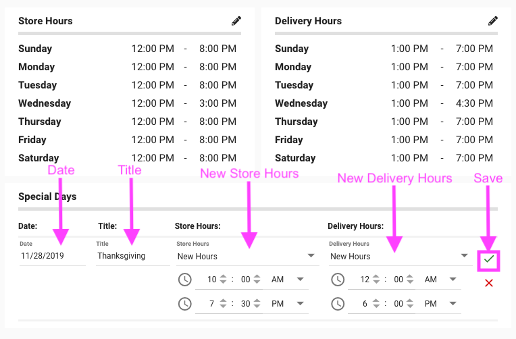Click the clock icon for delivery end time
Screen dimensions: 516x339
tap(338, 304)
